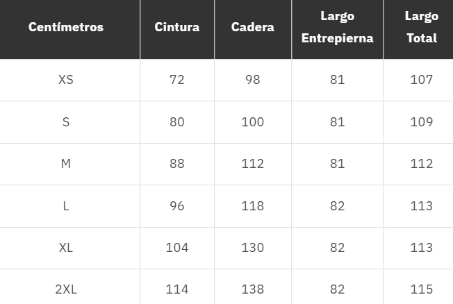This screenshot has width=453, height=304.
Task: Select the M Cintura value 88
Action: (176, 164)
